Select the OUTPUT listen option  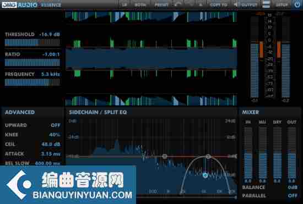point(249,5)
